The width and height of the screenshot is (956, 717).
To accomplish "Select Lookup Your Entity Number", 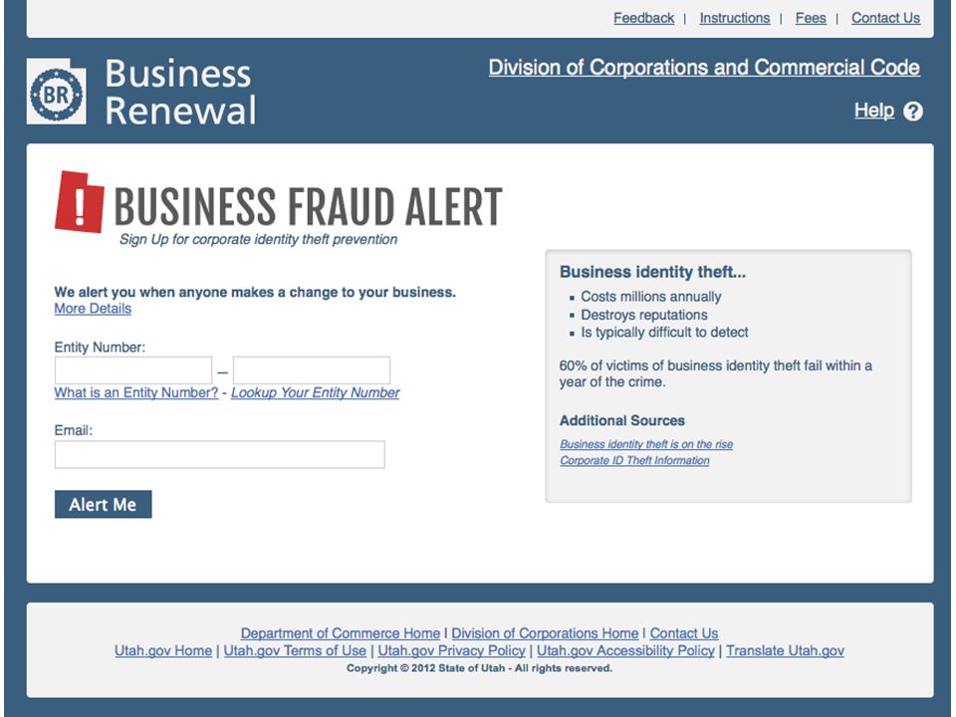I will [316, 392].
